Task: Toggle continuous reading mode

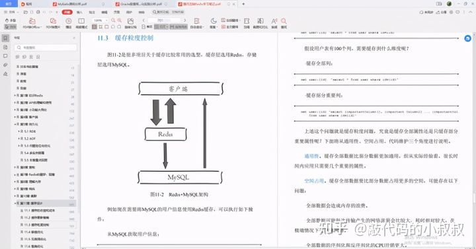Action: [x=178, y=26]
